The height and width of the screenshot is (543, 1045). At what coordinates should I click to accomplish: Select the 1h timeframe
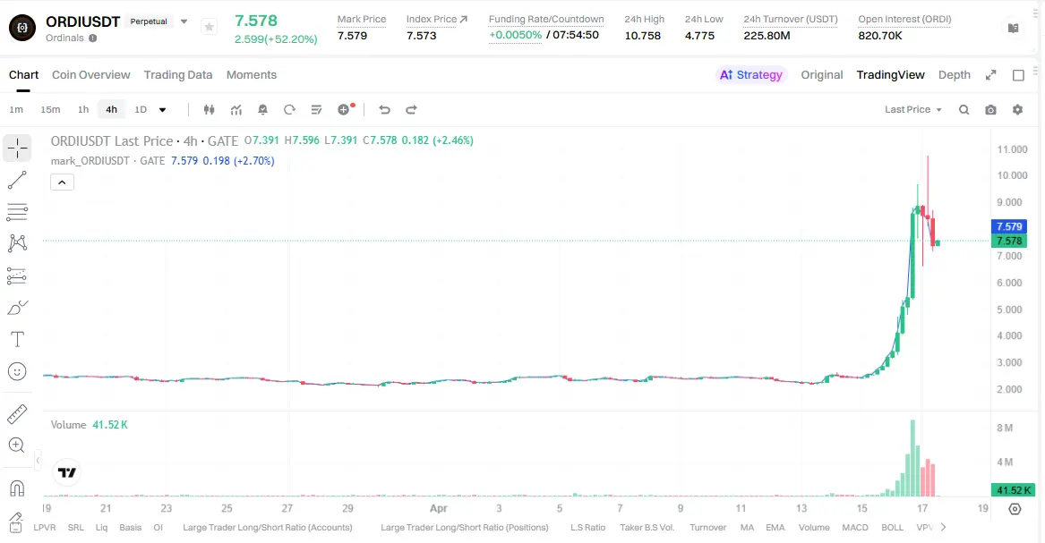coord(83,110)
